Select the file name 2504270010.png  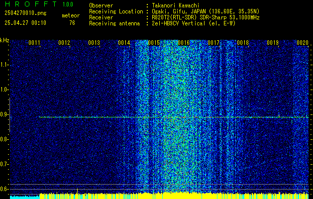[25, 13]
